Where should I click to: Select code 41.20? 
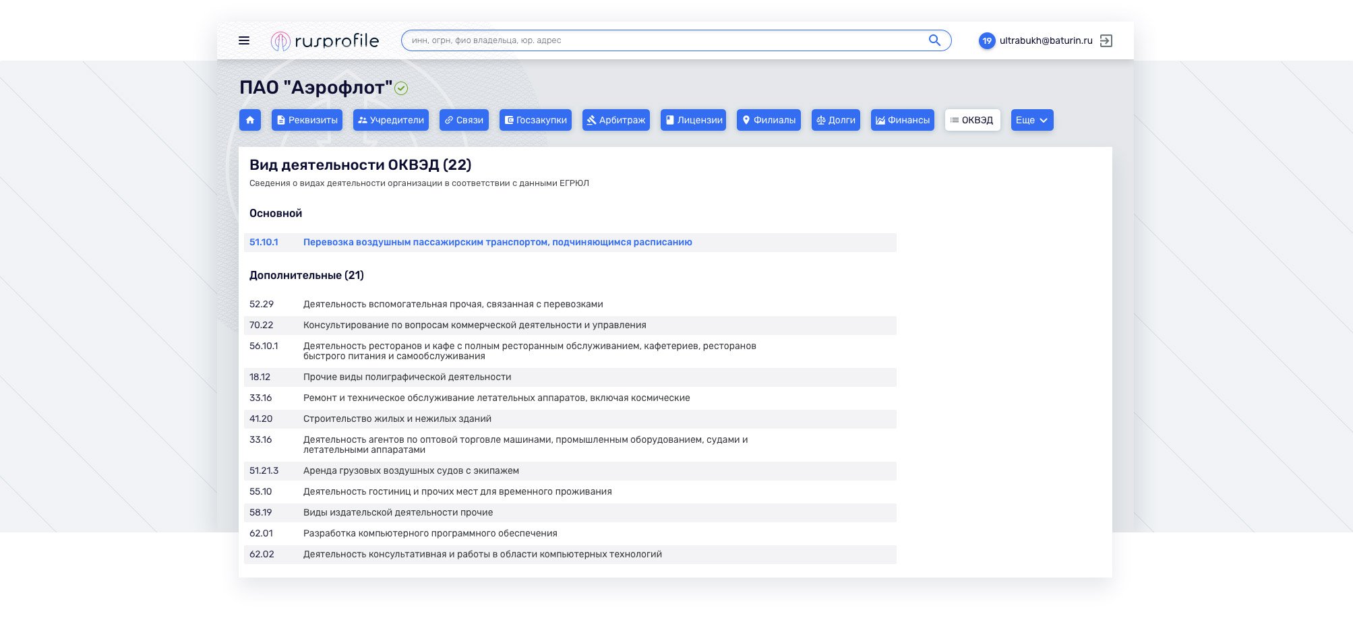pos(261,419)
